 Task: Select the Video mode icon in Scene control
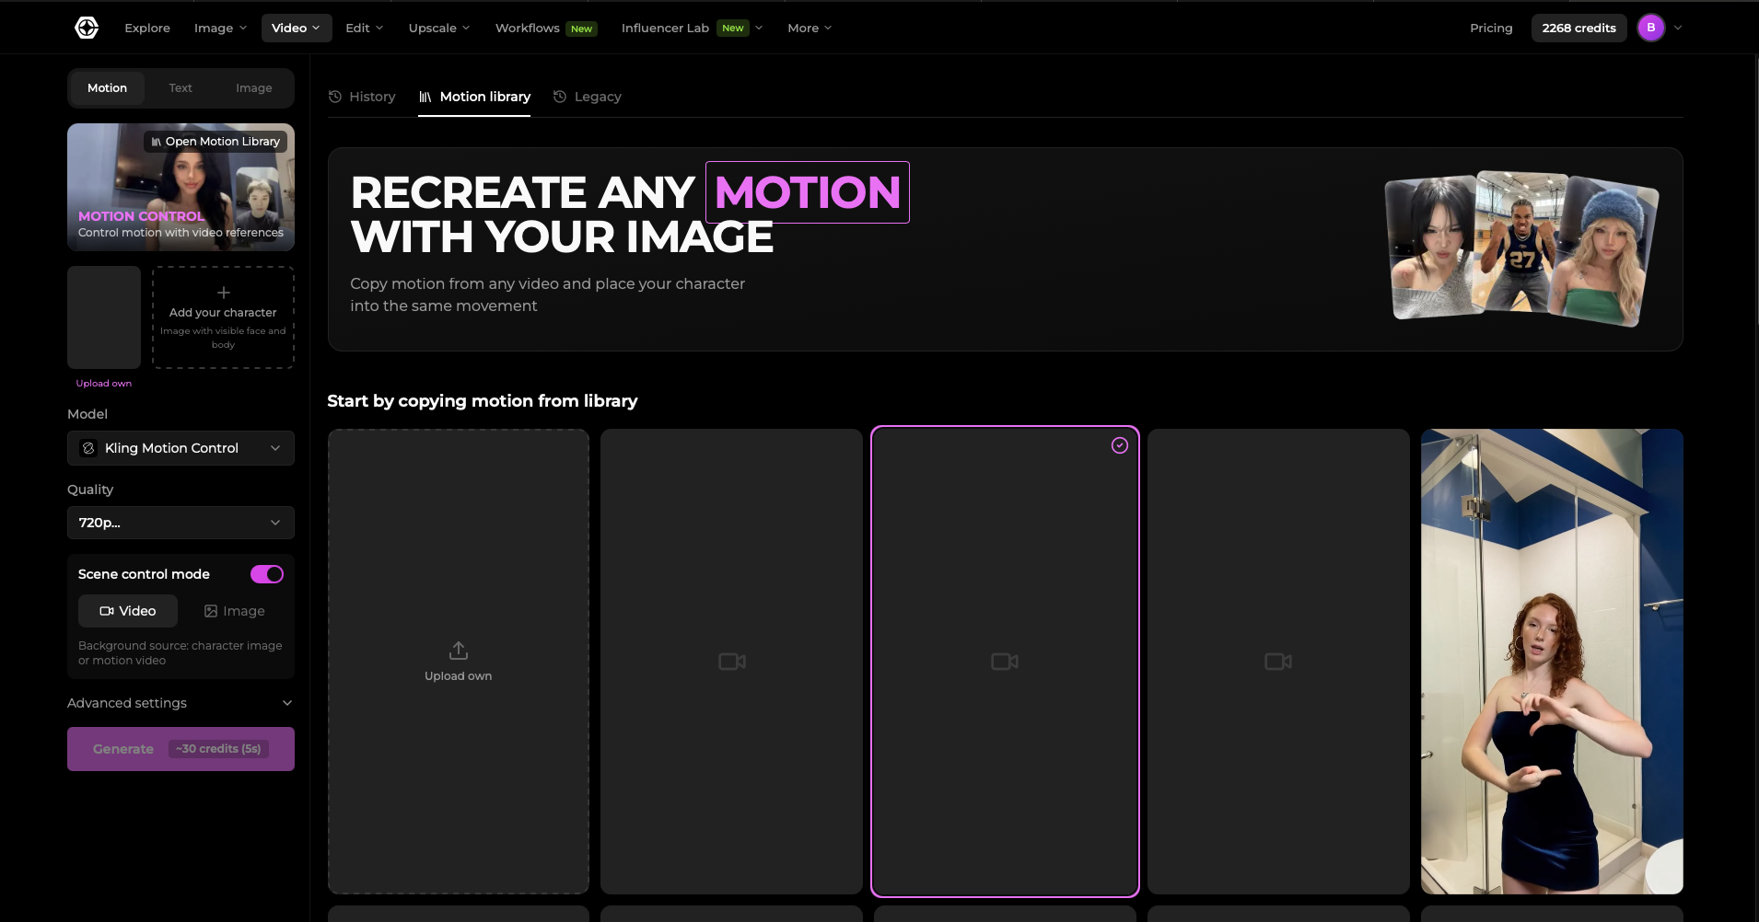point(108,610)
